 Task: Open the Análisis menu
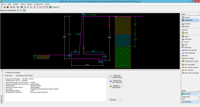click(x=23, y=4)
